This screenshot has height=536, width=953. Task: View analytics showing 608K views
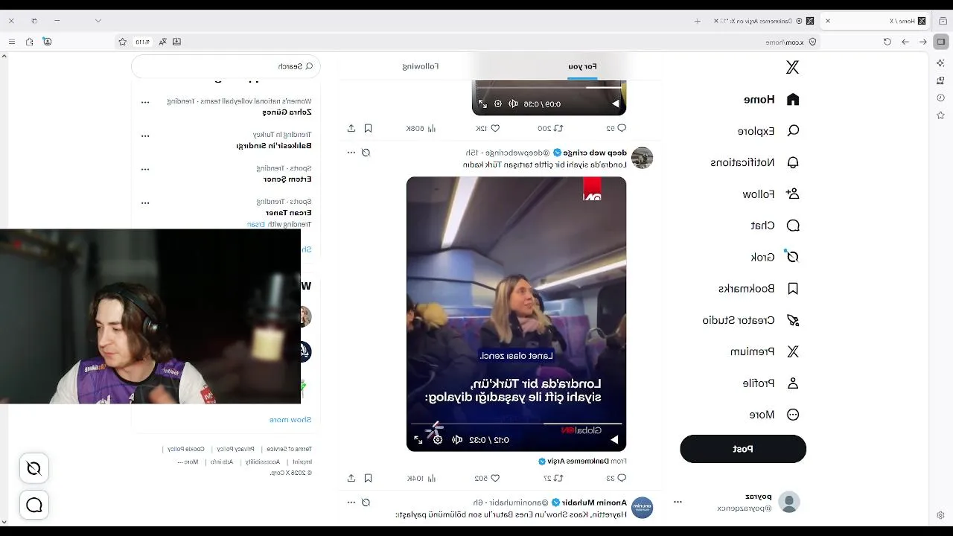(421, 128)
